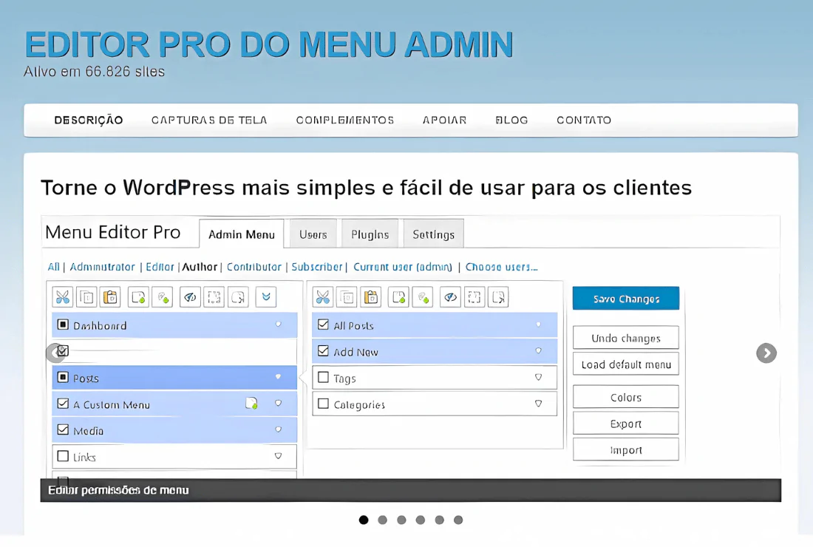Click the Cut (scissors) icon in the submenu toolbar
The image size is (813, 547).
(323, 297)
